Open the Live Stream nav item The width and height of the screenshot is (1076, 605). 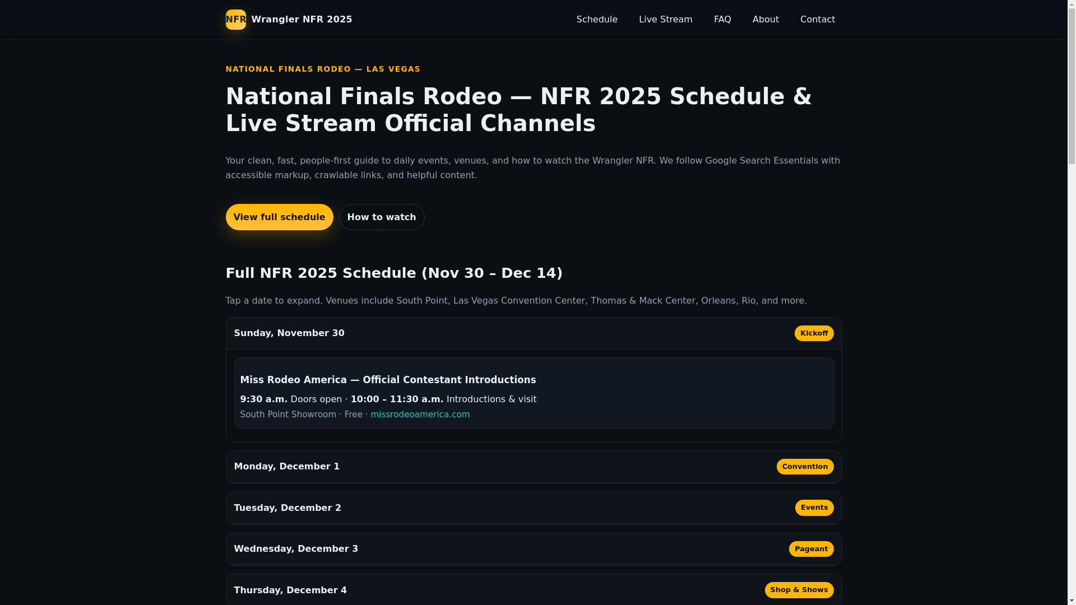pos(665,20)
